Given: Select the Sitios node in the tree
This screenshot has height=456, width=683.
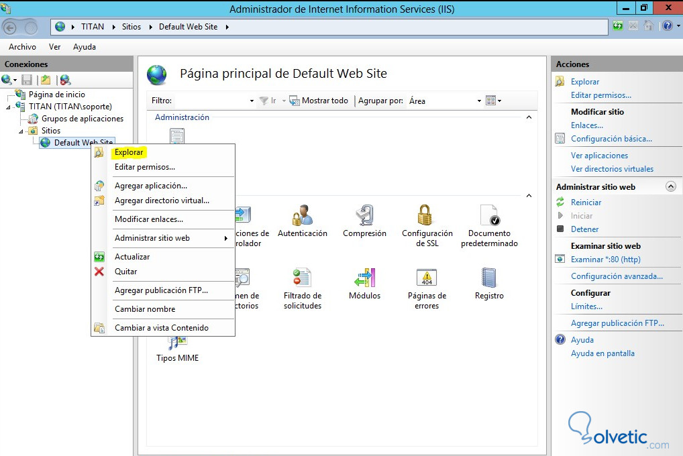Looking at the screenshot, I should pyautogui.click(x=51, y=131).
